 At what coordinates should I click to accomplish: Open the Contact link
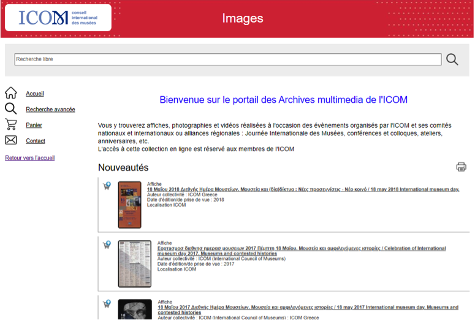pos(36,141)
